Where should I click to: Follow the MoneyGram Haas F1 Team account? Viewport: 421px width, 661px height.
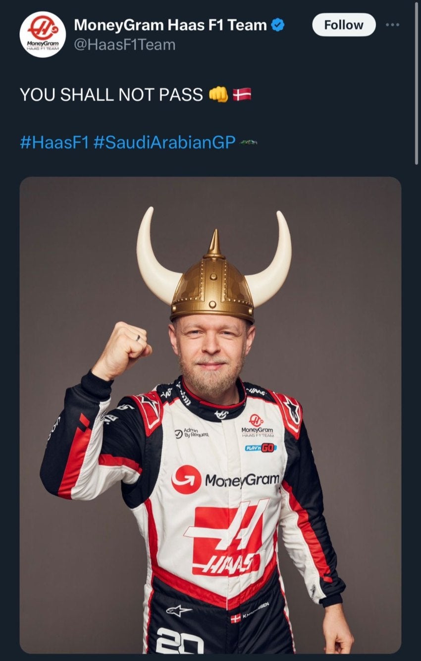(x=344, y=25)
